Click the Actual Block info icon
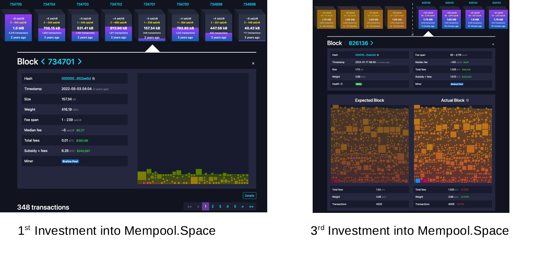535x254 pixels. (x=468, y=100)
